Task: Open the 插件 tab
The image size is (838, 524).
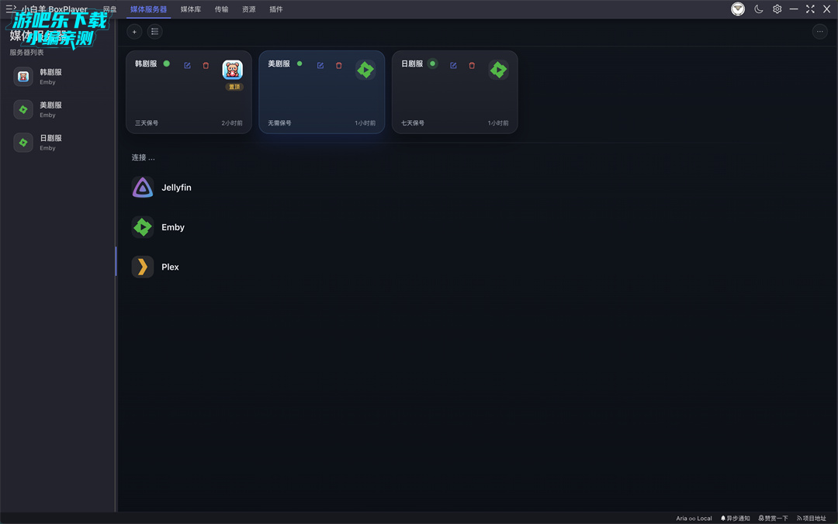Action: tap(276, 9)
